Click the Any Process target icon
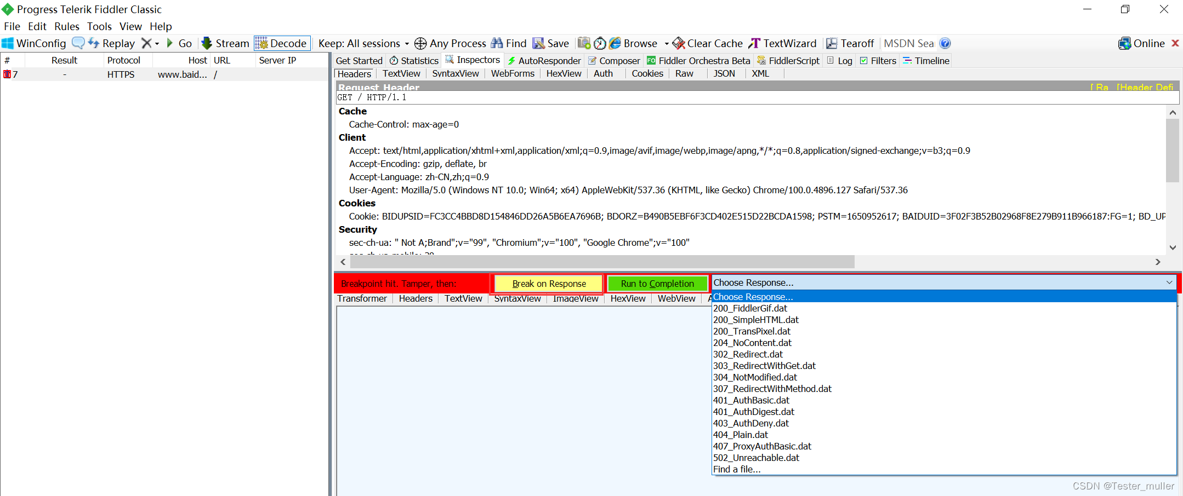This screenshot has width=1183, height=496. (x=420, y=43)
